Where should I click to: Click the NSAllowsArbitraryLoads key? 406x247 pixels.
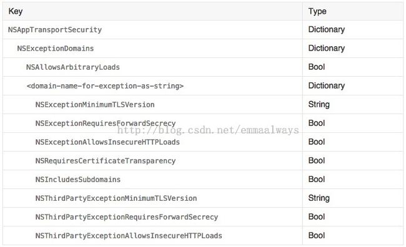72,67
